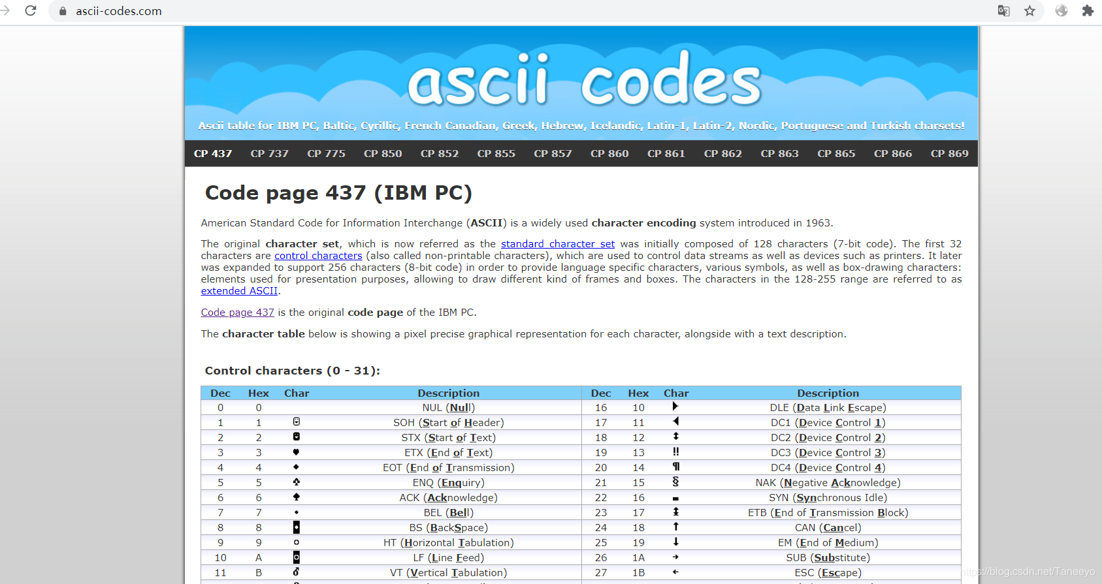Click the DLE (Data Link Escape) description
1102x584 pixels.
click(828, 408)
